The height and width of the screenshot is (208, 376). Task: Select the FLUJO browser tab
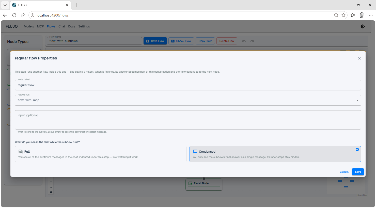[x=41, y=5]
